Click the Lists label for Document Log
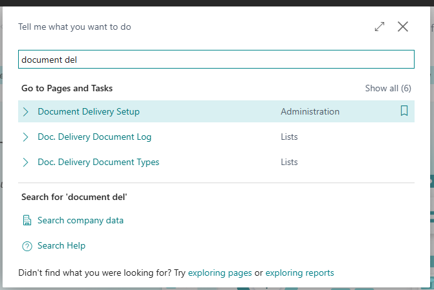 [x=290, y=137]
